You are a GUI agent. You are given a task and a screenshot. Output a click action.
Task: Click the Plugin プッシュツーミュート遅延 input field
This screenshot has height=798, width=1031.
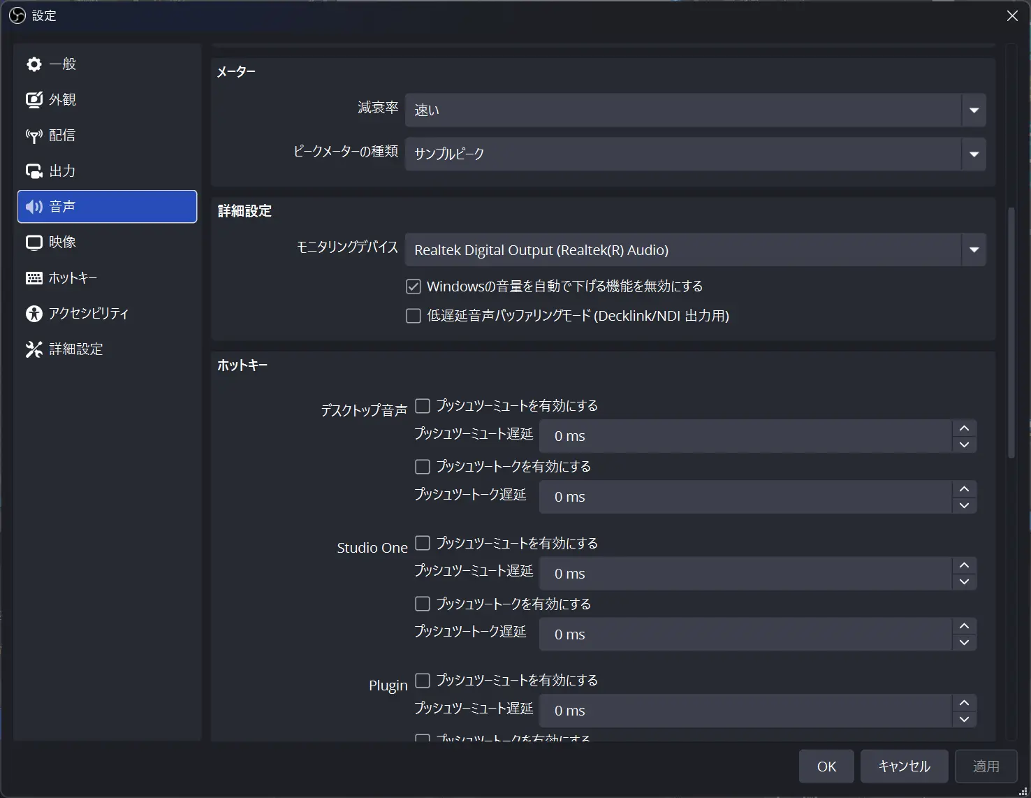coord(745,711)
